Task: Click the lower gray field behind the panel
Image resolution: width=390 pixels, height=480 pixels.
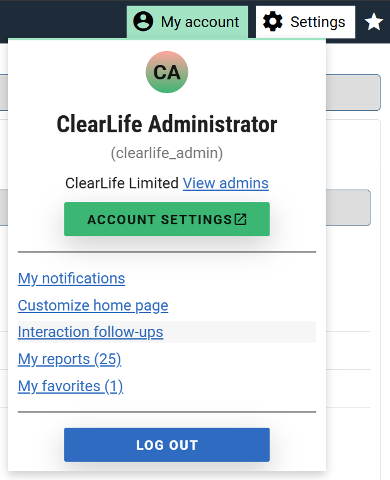Action: [x=348, y=208]
